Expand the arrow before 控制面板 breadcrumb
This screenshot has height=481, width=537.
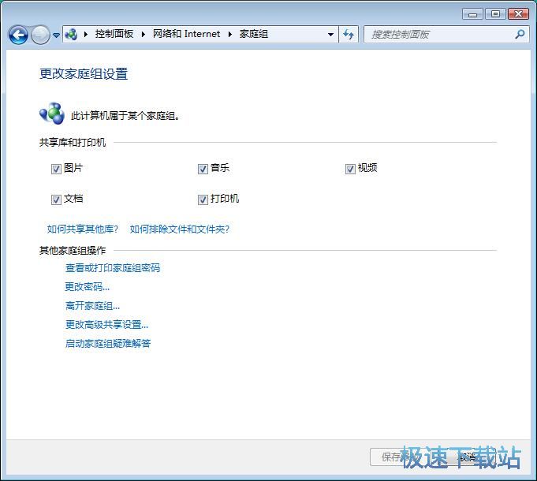[86, 34]
